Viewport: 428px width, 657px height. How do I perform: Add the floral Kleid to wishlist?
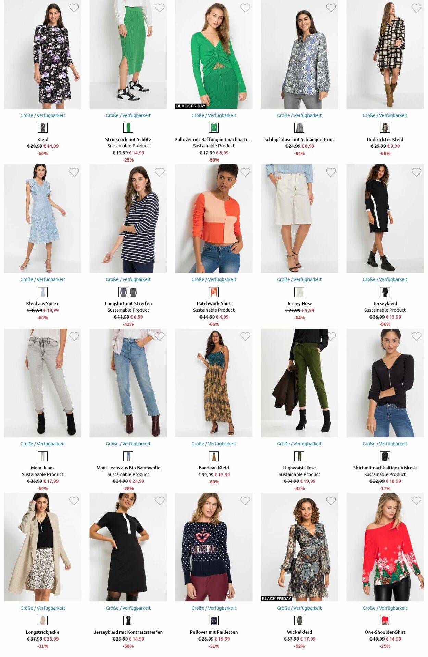(74, 8)
